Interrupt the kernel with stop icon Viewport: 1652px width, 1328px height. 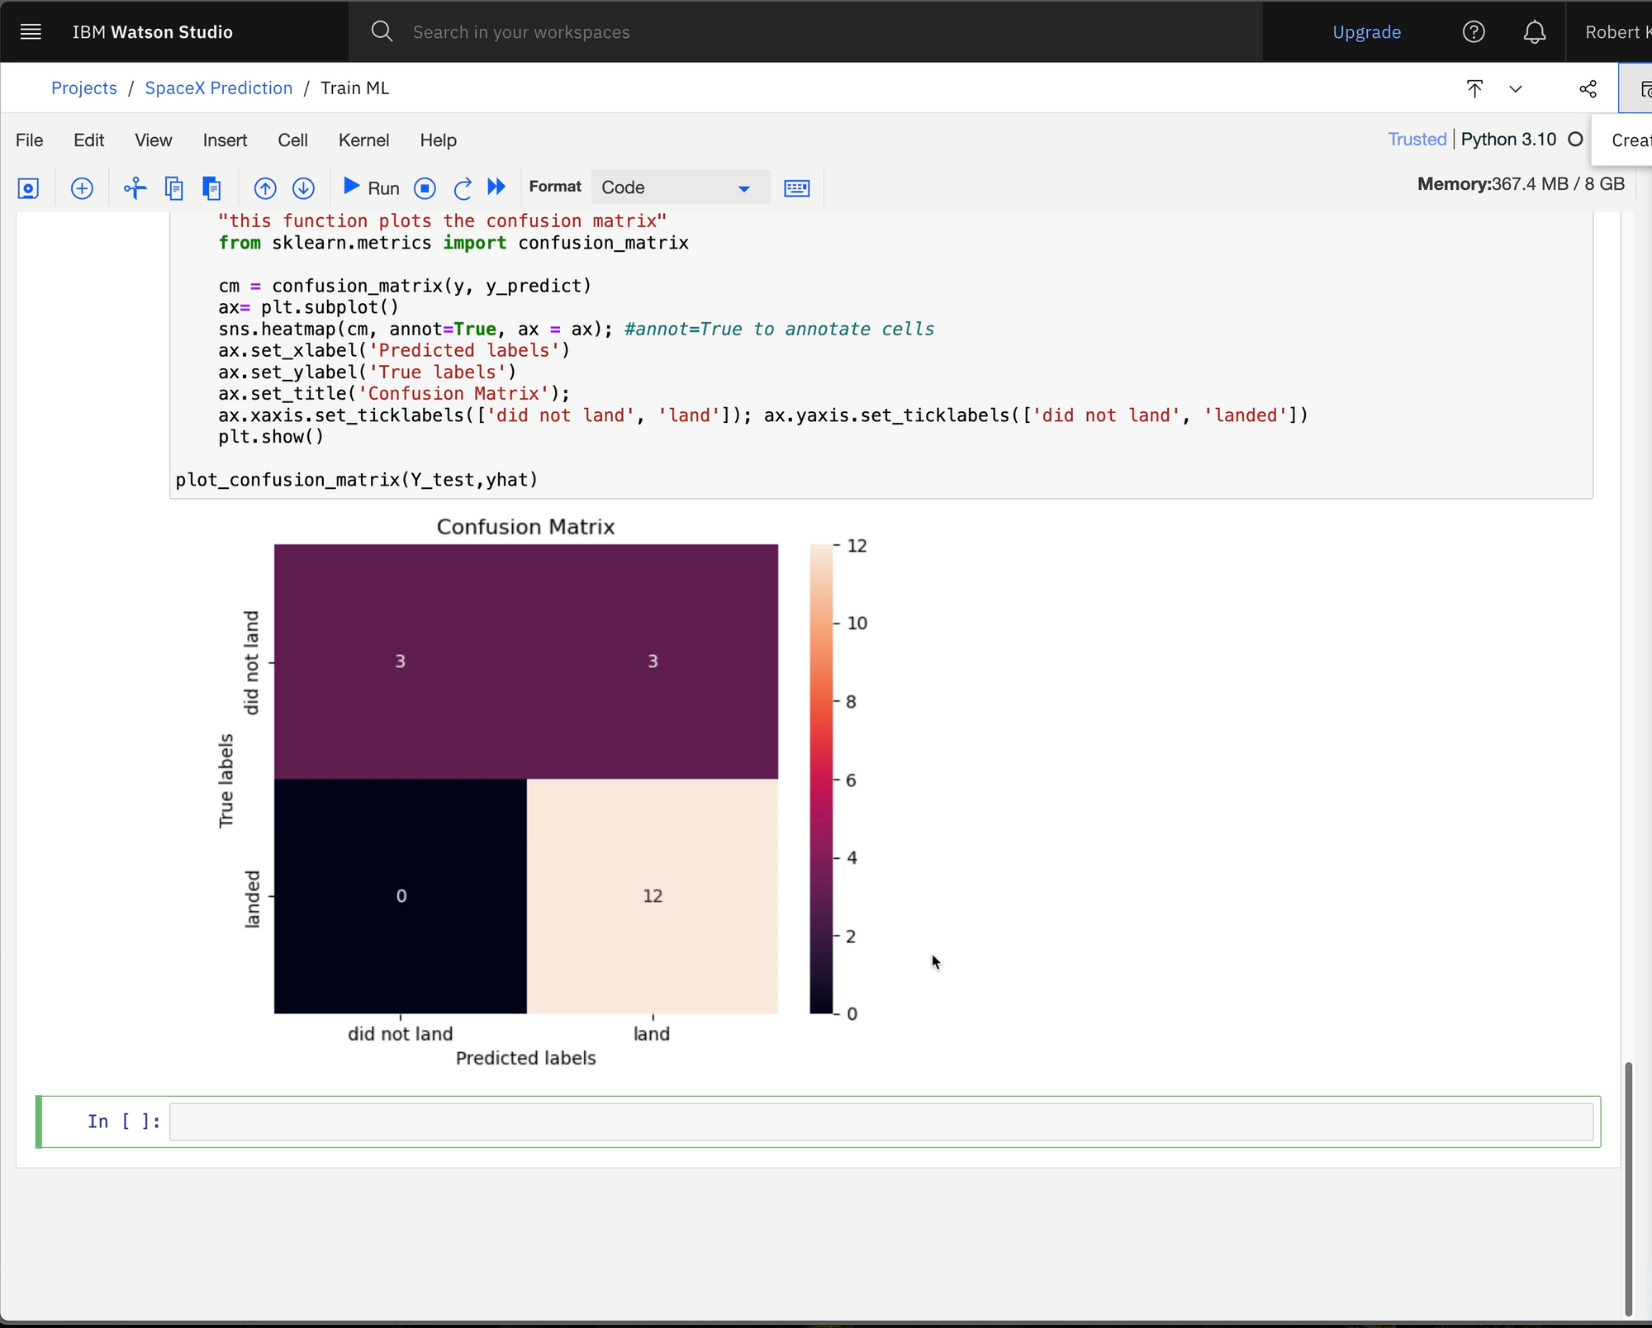[x=425, y=188]
